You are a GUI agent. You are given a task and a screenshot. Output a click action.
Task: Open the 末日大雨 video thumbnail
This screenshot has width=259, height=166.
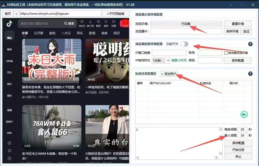coord(52,60)
